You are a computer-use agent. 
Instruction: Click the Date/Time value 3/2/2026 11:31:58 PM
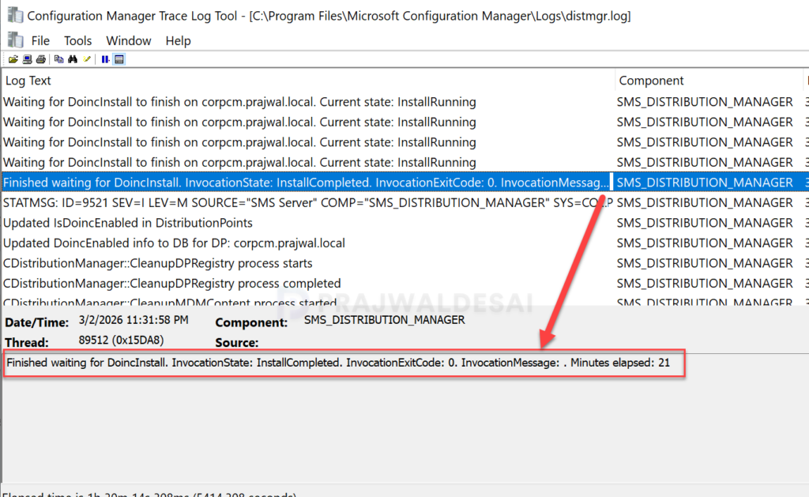133,320
